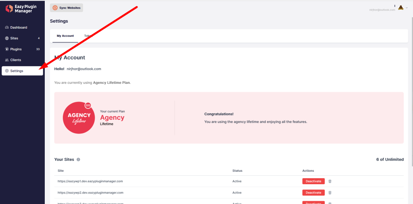This screenshot has height=204, width=413.
Task: Click the nirjhor@outlook.com text in header
Action: (x=382, y=10)
